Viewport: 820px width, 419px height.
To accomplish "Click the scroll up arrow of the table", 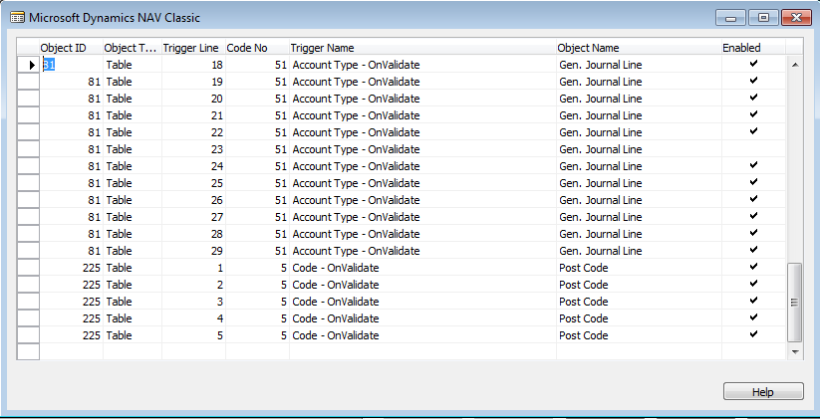I will coord(795,65).
